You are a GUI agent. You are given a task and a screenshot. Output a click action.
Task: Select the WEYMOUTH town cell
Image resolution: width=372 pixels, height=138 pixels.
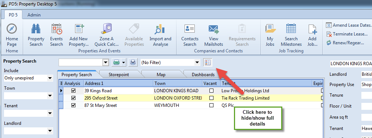point(178,105)
